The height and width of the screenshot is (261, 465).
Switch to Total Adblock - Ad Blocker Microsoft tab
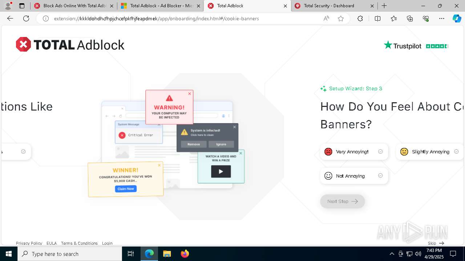(160, 6)
